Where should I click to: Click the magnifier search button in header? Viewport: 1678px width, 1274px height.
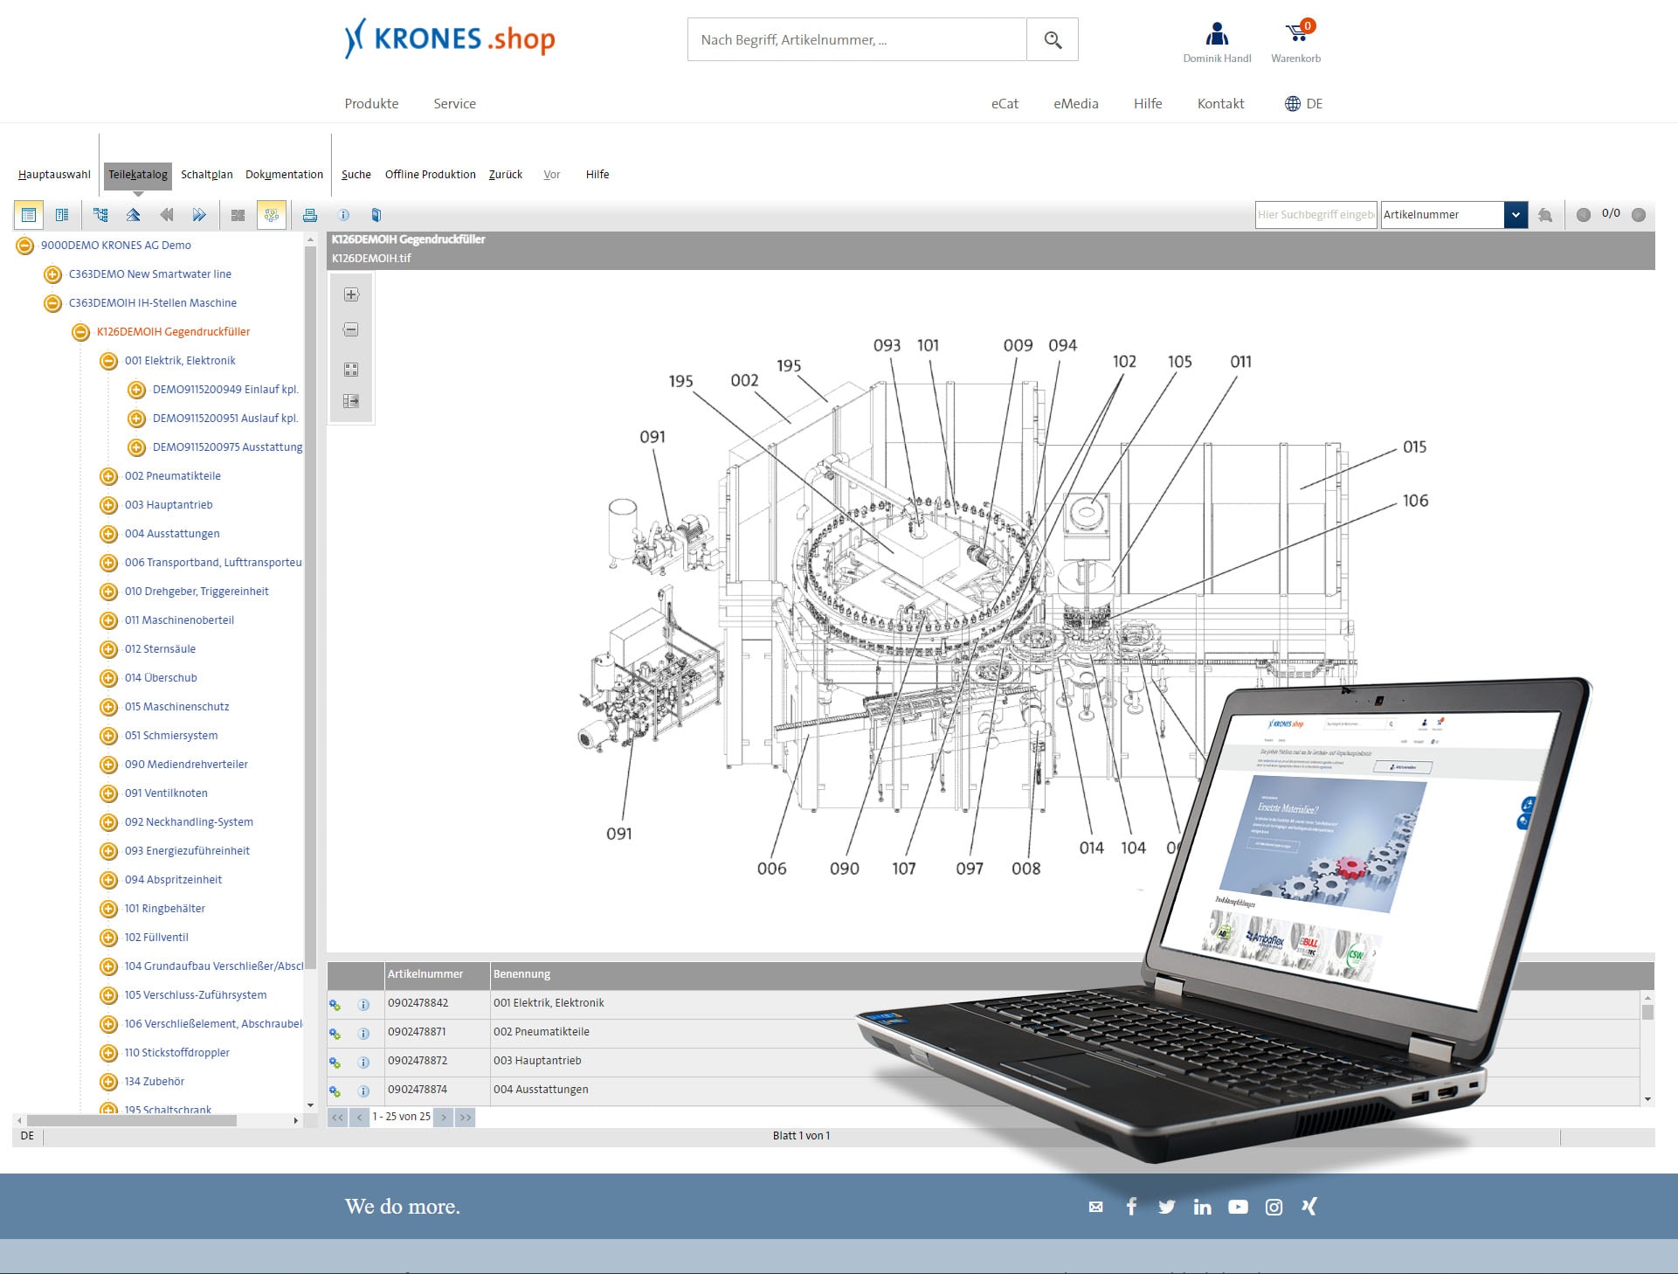[1053, 39]
